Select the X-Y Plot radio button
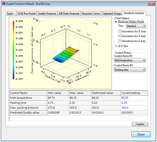Screen dimensions: 157x142 (x=116, y=46)
